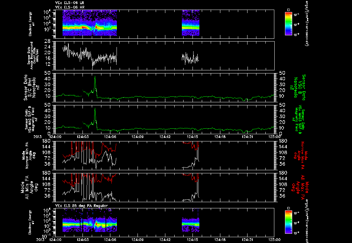Click the 125:00 tick label under the MAG panel
Image resolution: width=352 pixels, height=243 pixels.
(x=274, y=137)
